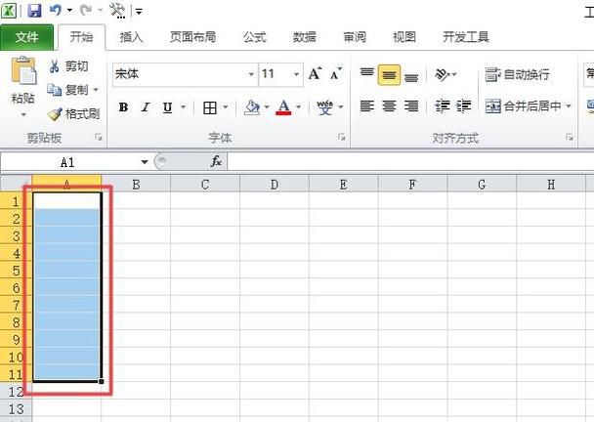
Task: Open Customize Quick Access Toolbar dropdown
Action: tap(139, 12)
